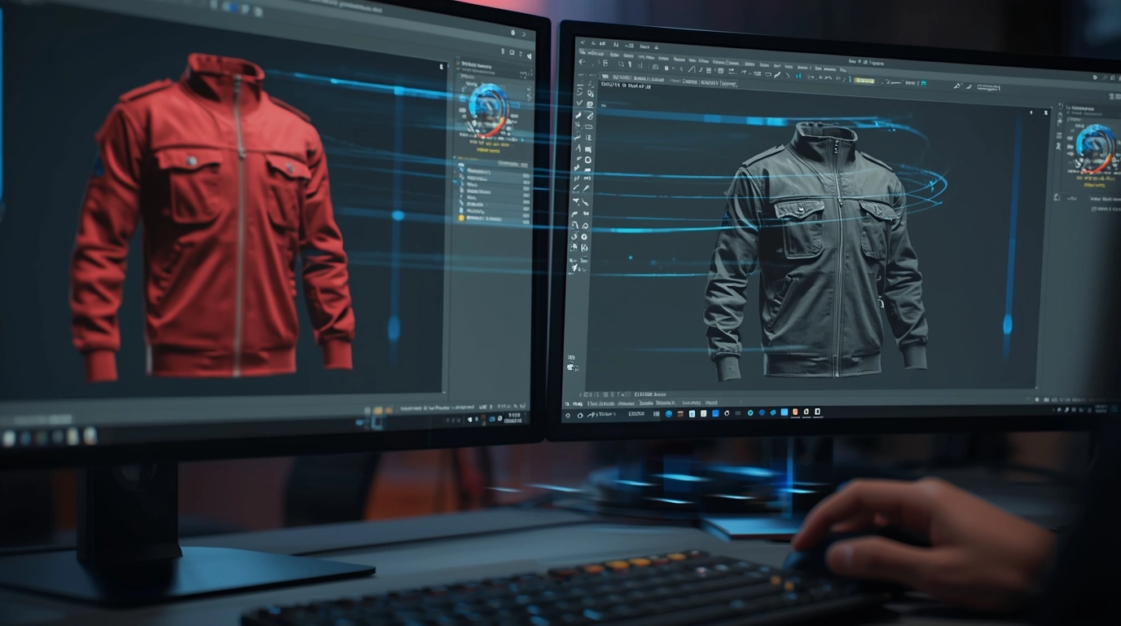Click the taskbar search circle icon beside Start
Image resolution: width=1121 pixels, height=626 pixels.
(x=580, y=415)
